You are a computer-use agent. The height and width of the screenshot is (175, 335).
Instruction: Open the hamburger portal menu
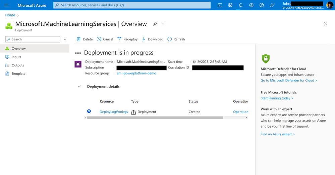coord(6,5)
